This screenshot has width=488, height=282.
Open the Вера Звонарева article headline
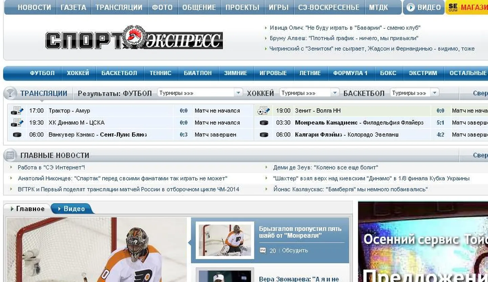coord(299,279)
